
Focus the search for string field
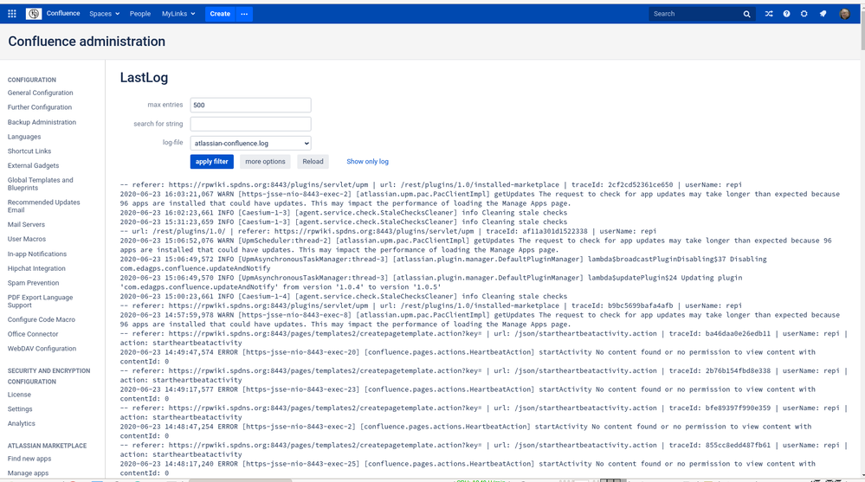[250, 124]
